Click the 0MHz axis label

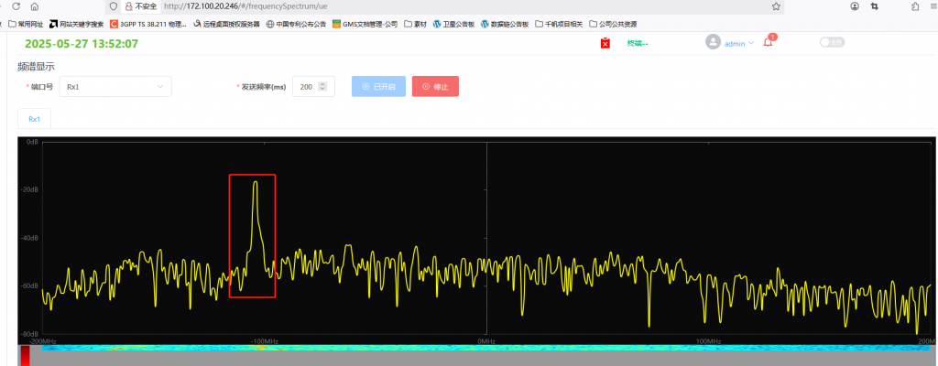[486, 341]
